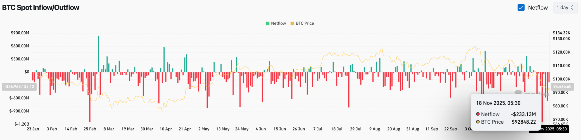Click the black date crosshair label
Screen dimensions: 581x140
(549, 129)
